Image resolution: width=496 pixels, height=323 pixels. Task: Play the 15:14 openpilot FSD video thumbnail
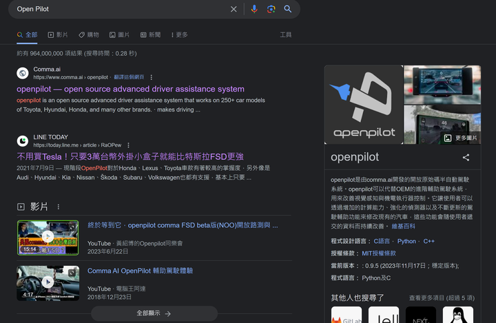coord(48,238)
